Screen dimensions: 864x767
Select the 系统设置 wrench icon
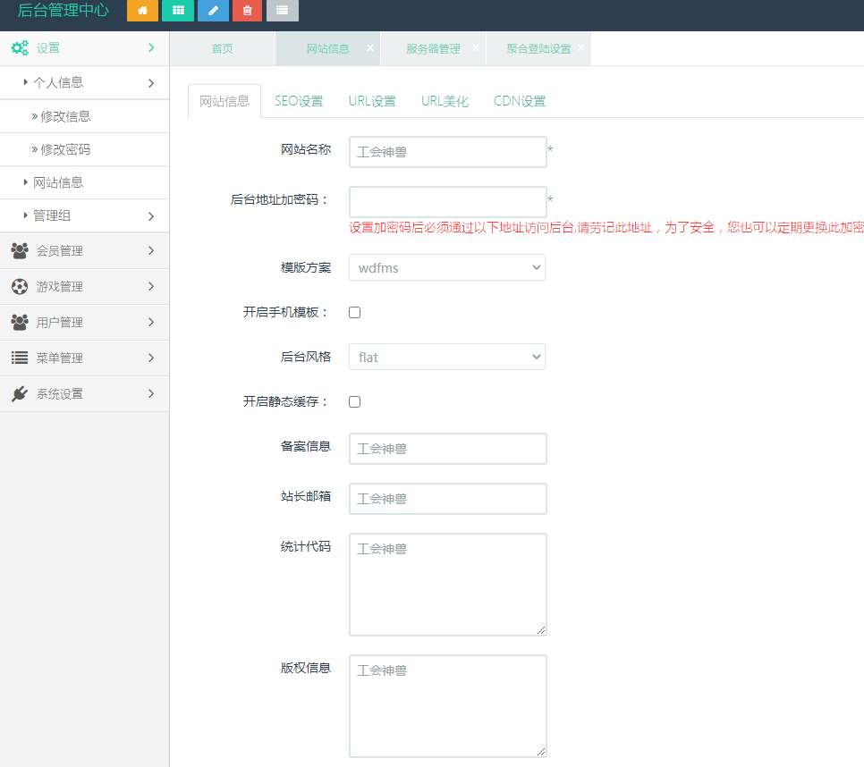(x=20, y=393)
